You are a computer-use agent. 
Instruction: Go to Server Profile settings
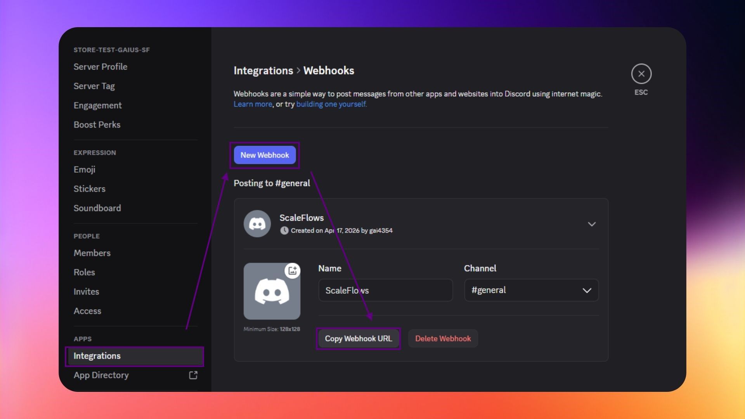point(100,67)
